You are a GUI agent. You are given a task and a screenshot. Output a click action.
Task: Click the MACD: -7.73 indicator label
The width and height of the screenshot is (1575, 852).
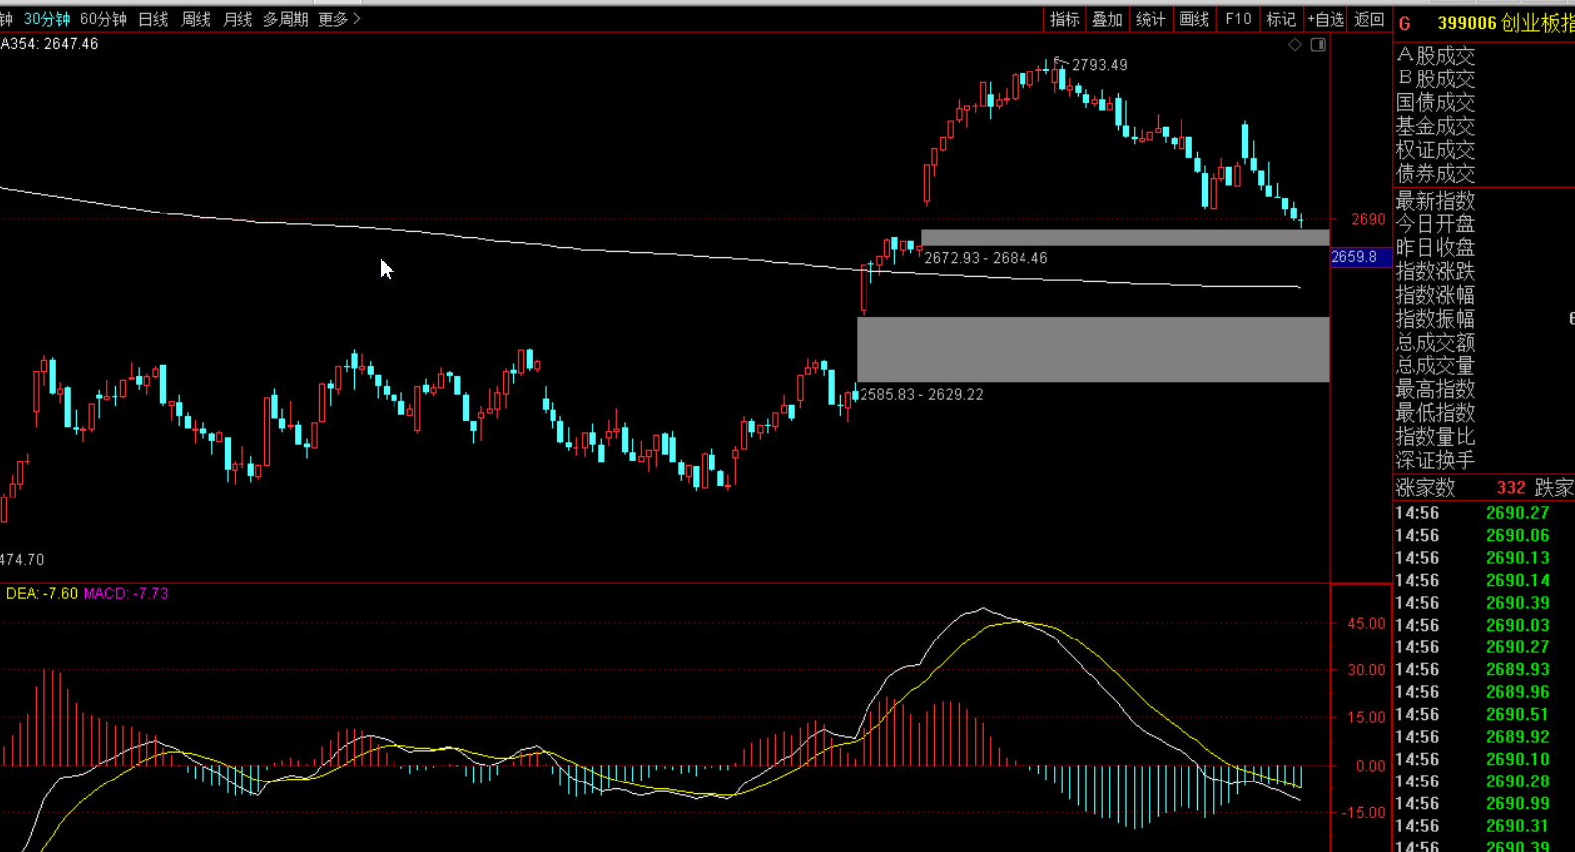coord(126,594)
